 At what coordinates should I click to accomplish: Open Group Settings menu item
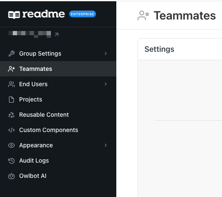coord(58,53)
